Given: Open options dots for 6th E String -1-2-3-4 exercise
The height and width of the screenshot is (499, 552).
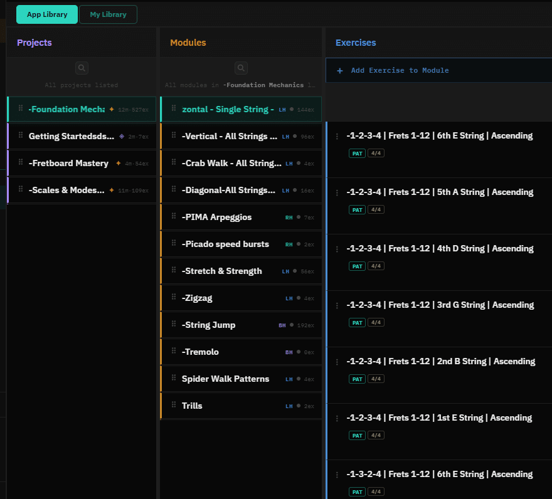Looking at the screenshot, I should point(337,136).
